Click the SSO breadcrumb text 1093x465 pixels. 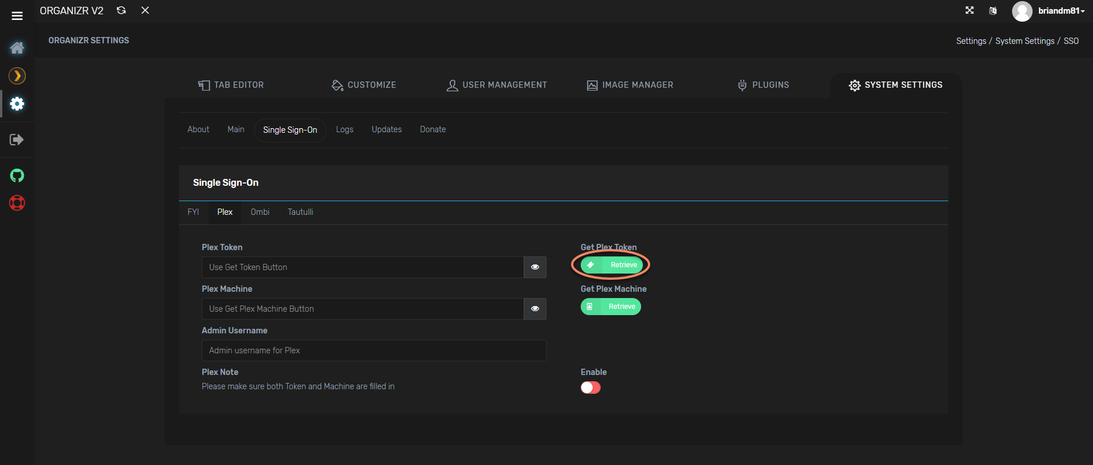(x=1071, y=41)
